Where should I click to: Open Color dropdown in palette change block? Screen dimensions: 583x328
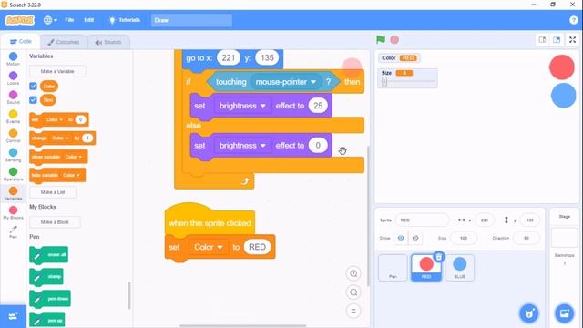pyautogui.click(x=60, y=138)
